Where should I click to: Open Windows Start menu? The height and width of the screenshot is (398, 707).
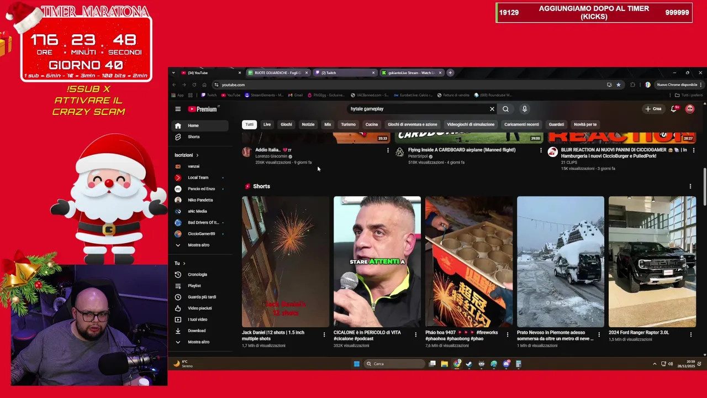(356, 364)
